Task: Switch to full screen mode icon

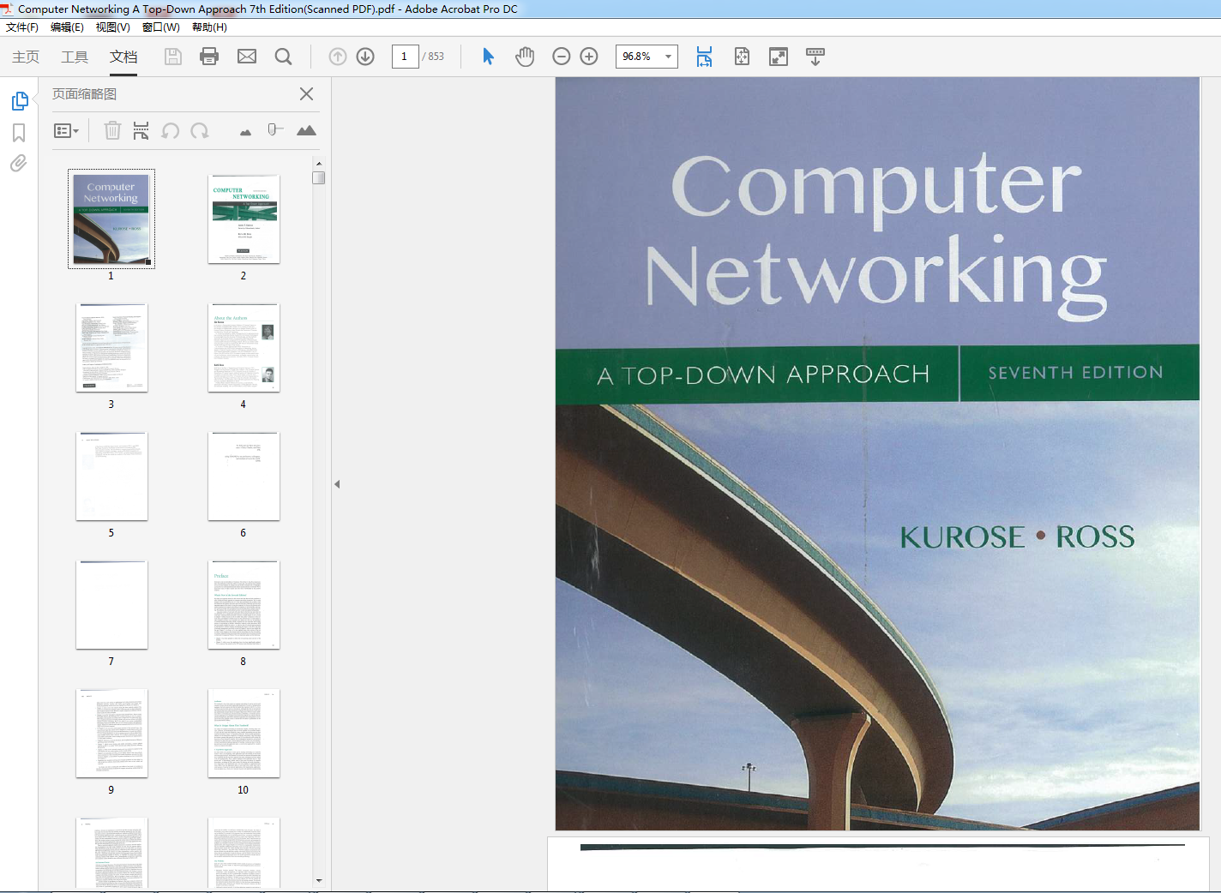Action: point(779,57)
